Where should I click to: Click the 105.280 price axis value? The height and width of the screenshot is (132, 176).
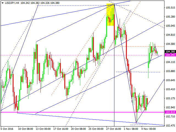[x=170, y=17]
